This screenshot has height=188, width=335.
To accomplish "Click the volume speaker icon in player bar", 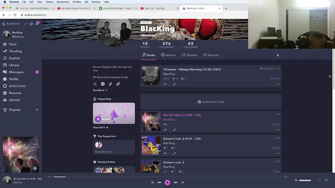I will [x=296, y=180].
